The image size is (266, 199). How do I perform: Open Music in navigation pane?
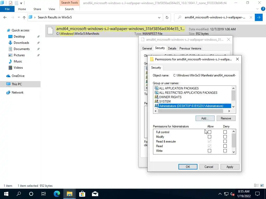coord(18,61)
